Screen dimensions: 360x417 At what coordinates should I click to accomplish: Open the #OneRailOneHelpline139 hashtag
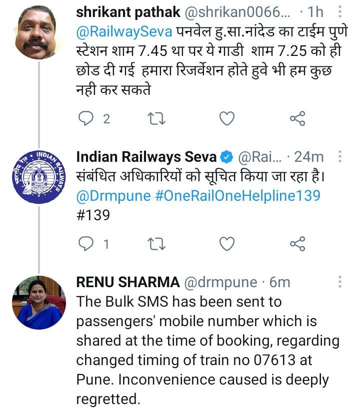(x=237, y=195)
